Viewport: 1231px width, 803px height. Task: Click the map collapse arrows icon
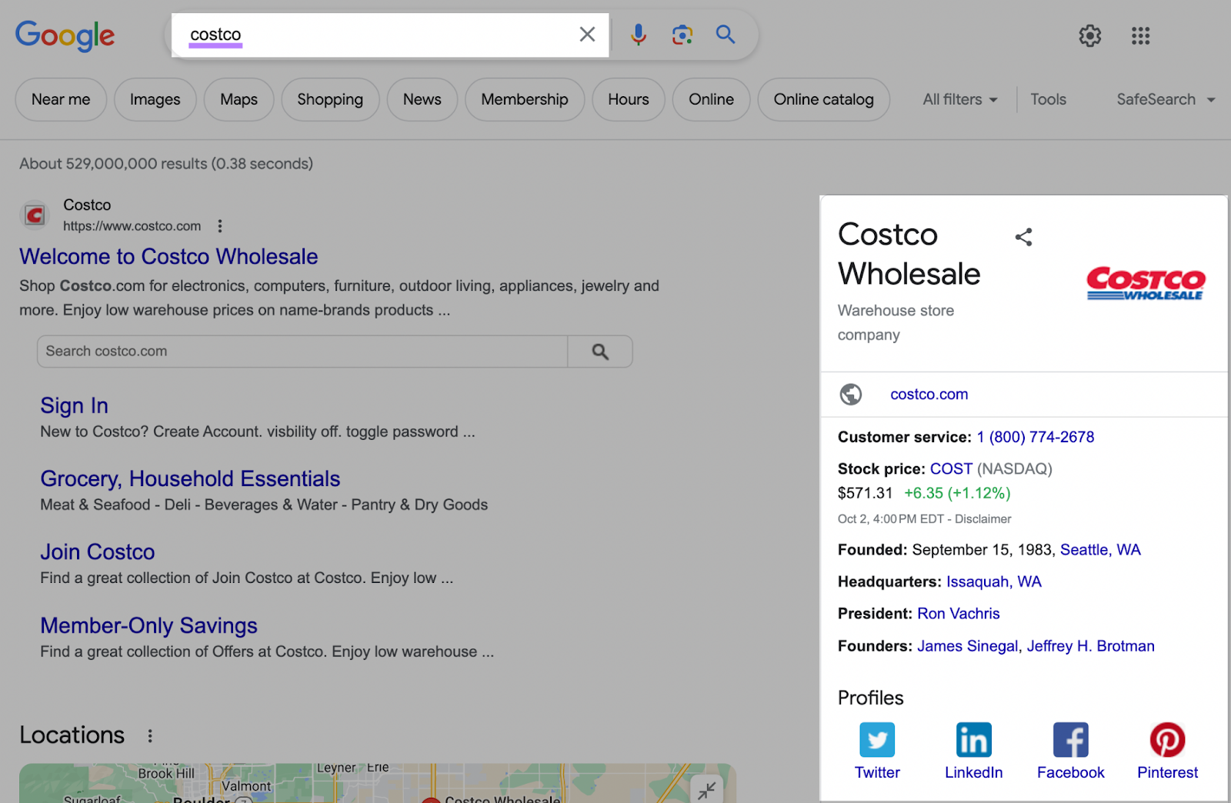707,789
